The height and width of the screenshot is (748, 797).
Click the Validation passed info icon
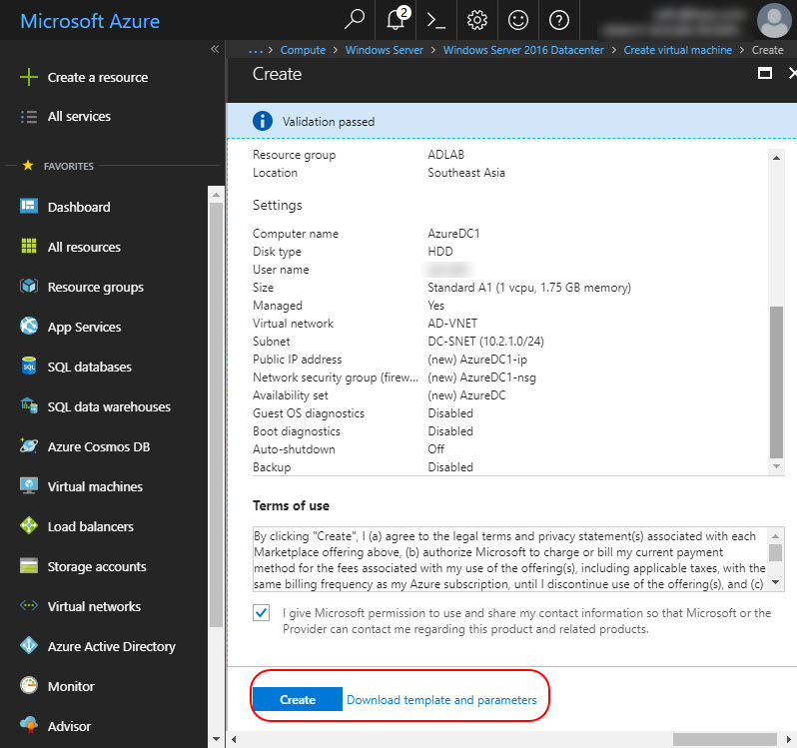(263, 121)
